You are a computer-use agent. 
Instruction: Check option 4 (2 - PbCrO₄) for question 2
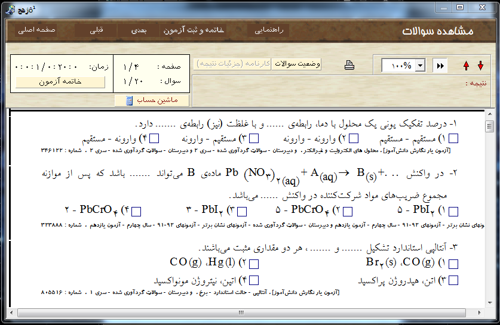point(136,211)
